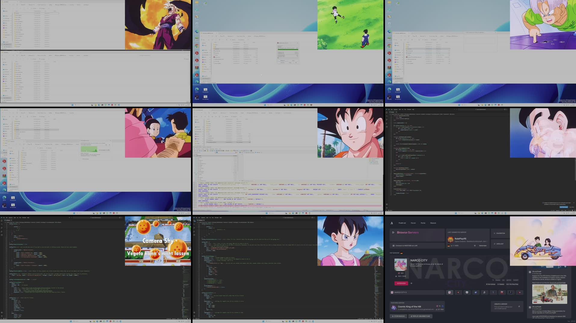The image size is (576, 323).
Task: Open Terminal menu in VS Code with update notification
Action: coord(409,109)
